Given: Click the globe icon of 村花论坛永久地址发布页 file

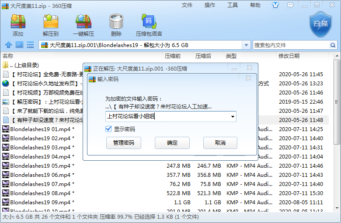Looking at the screenshot, I should [x=6, y=84].
